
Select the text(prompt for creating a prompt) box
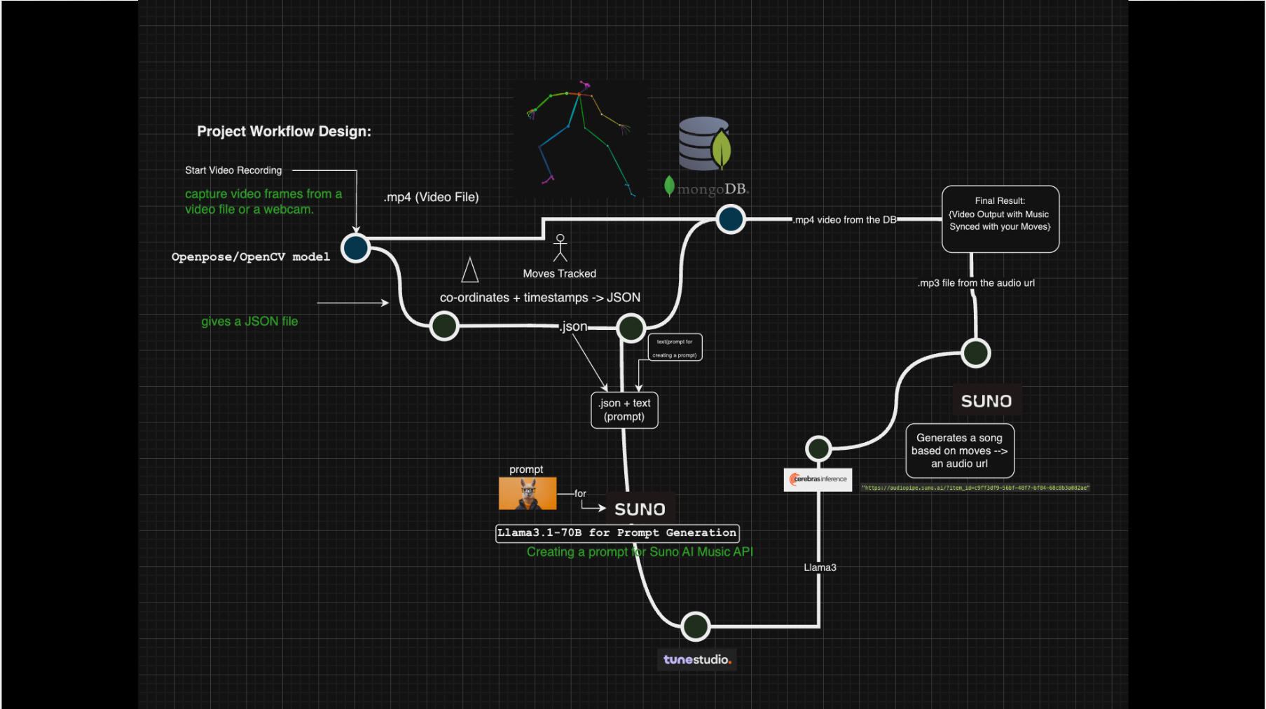tap(675, 348)
